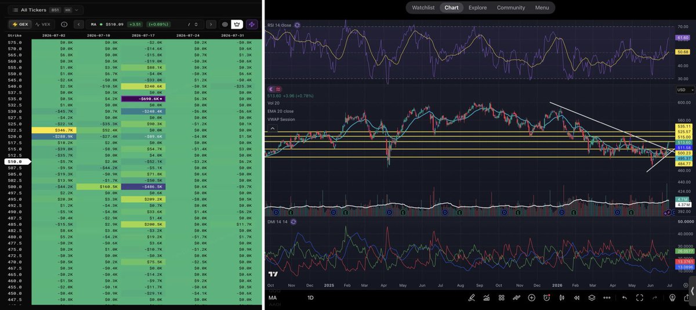This screenshot has height=310, width=696.
Task: Click the purple lightning bolt button
Action: pos(252,24)
